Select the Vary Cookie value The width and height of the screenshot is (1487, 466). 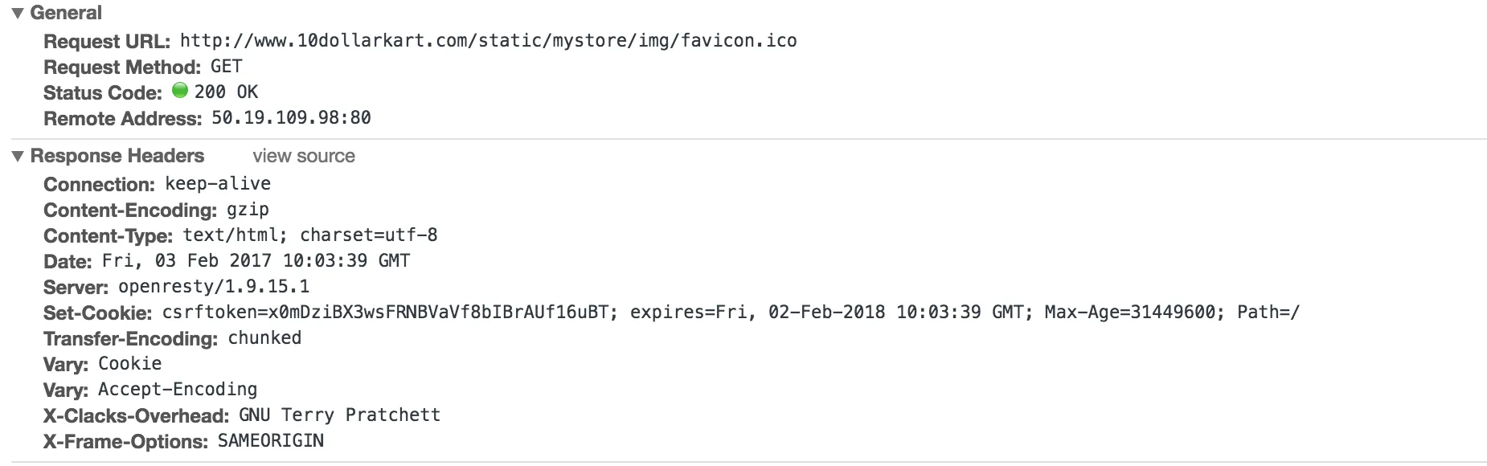pos(129,364)
